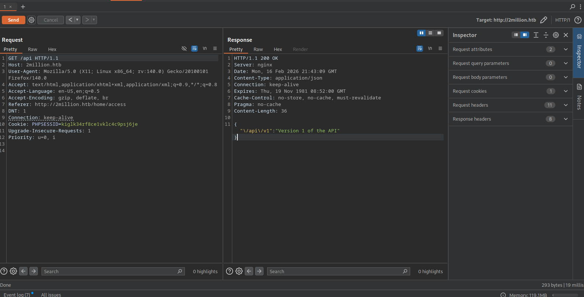The height and width of the screenshot is (297, 584).
Task: Click the edit target pencil icon
Action: [x=544, y=20]
